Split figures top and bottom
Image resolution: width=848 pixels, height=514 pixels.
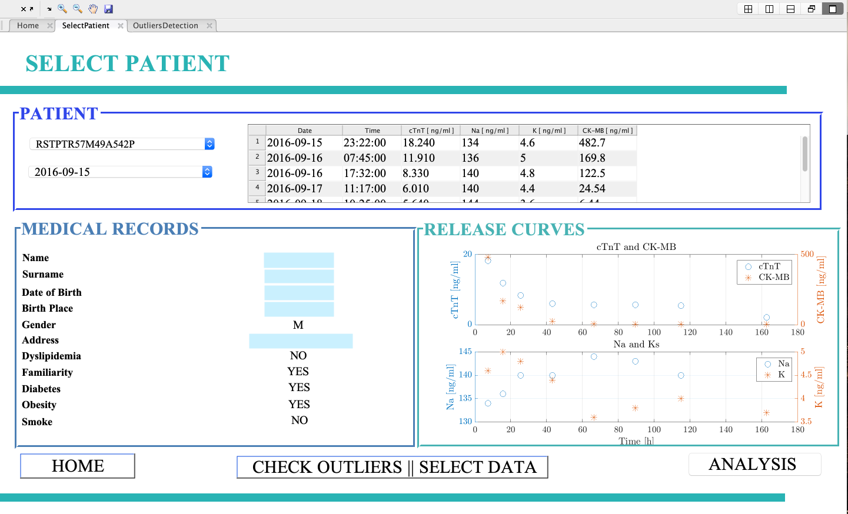point(790,9)
